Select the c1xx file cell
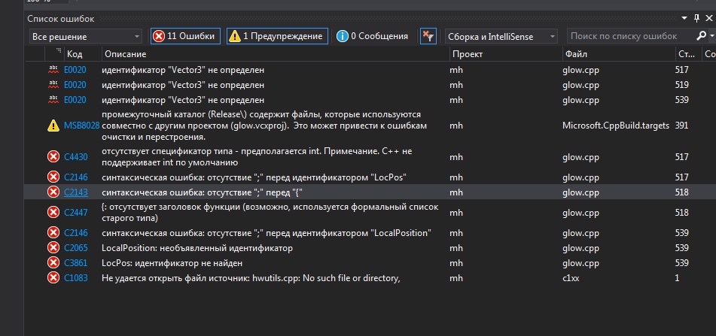 pos(571,277)
